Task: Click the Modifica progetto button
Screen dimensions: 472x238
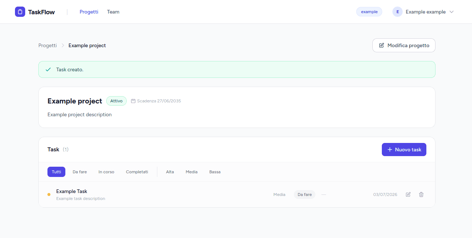Action: coord(404,45)
